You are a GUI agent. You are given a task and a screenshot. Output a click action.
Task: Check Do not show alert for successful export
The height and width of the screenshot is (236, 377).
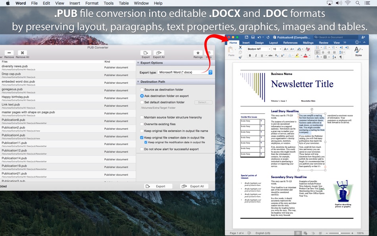pyautogui.click(x=142, y=149)
